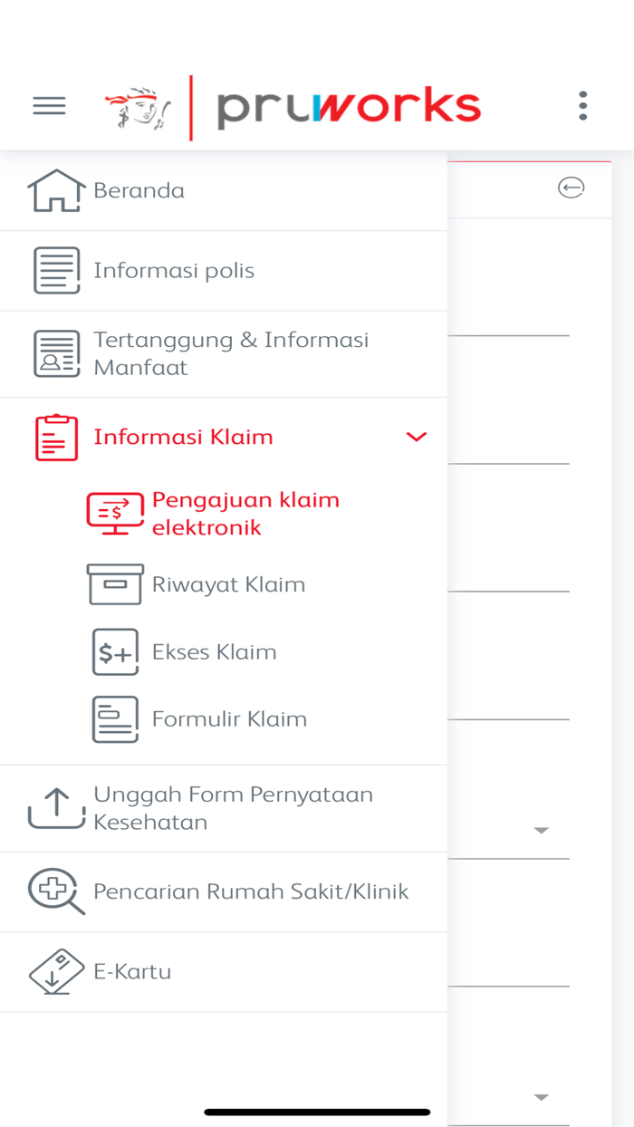634x1127 pixels.
Task: Tap the Unggah Form upload arrow icon
Action: pyautogui.click(x=56, y=808)
